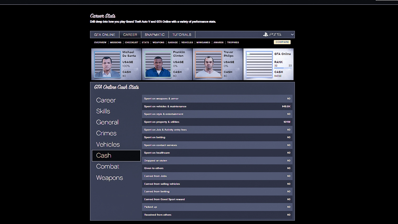This screenshot has width=398, height=224.
Task: Click 'Earned from Good Sport reward' row
Action: [x=217, y=199]
